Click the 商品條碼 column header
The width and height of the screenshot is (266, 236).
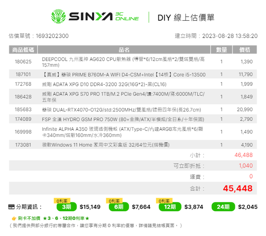[23, 50]
